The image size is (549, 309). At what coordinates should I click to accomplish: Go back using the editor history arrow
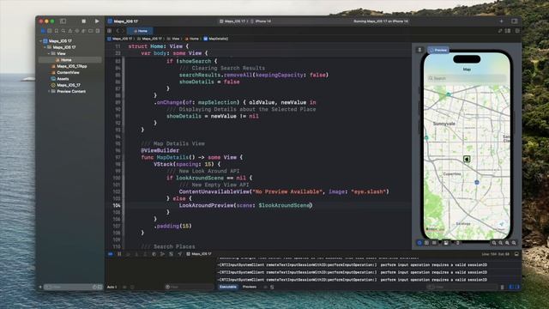click(x=118, y=31)
